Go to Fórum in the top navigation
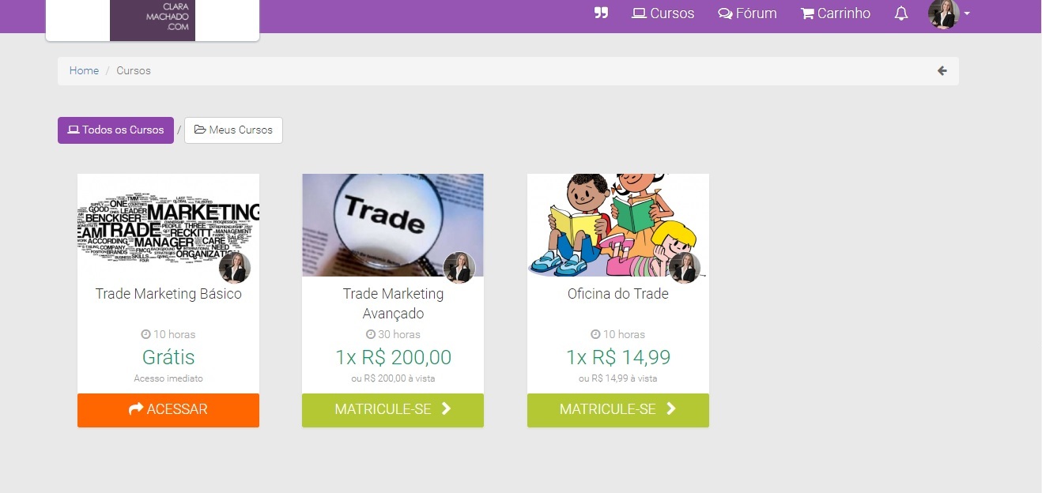 click(747, 13)
